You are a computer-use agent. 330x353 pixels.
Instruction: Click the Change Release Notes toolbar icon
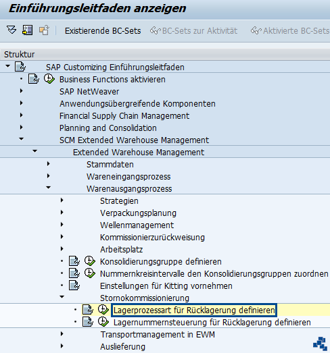point(44,30)
